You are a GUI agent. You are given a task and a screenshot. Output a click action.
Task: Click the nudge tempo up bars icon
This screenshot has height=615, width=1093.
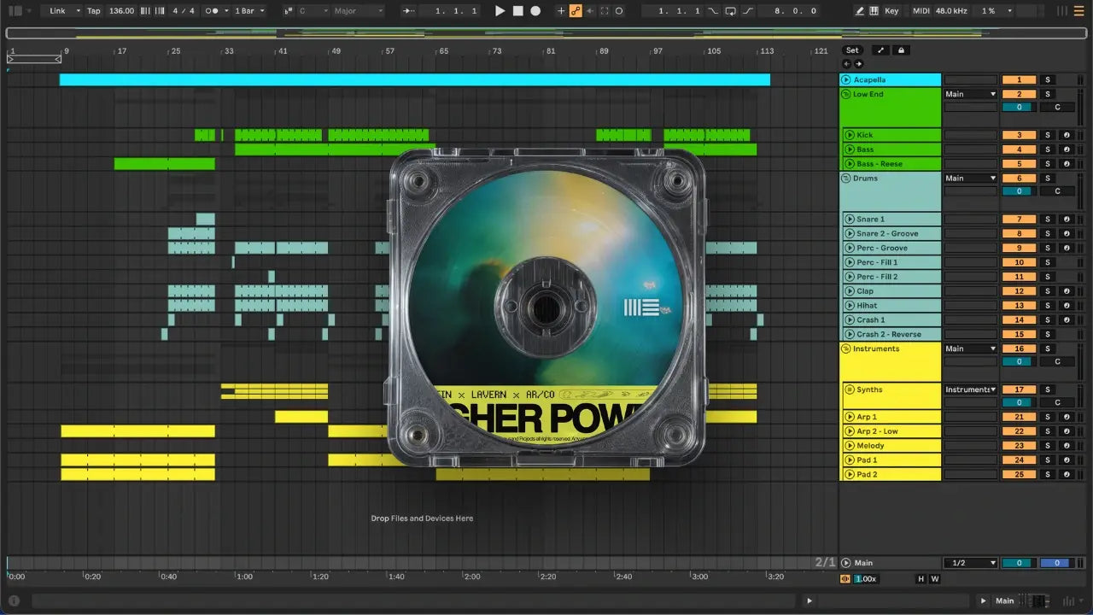[160, 11]
